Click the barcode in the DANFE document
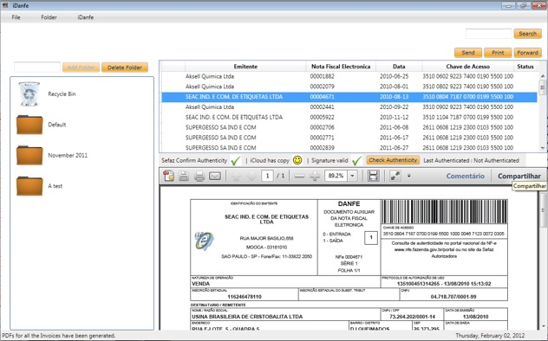This screenshot has height=341, width=548. point(444,211)
